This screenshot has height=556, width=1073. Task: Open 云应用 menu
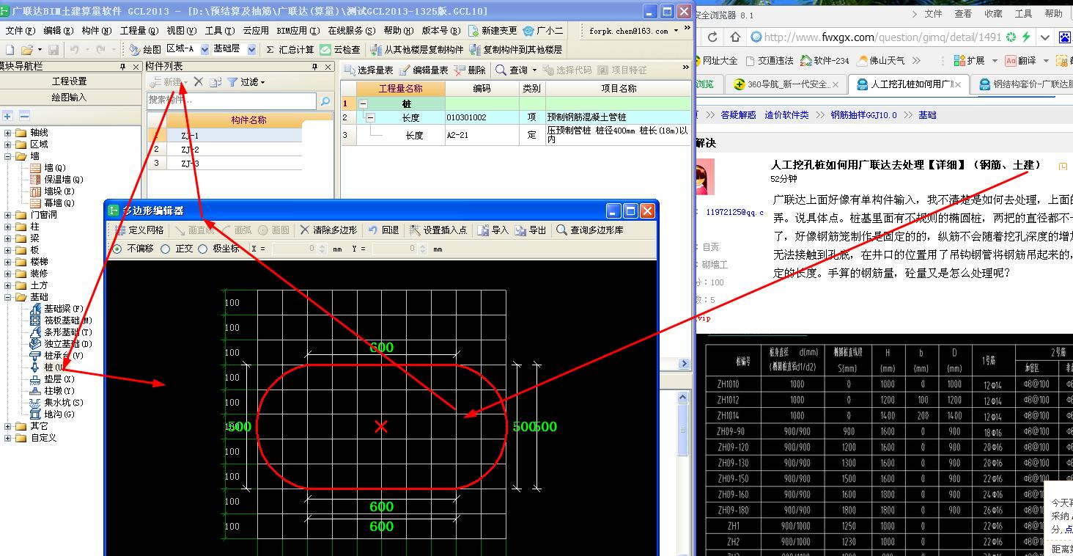(256, 31)
